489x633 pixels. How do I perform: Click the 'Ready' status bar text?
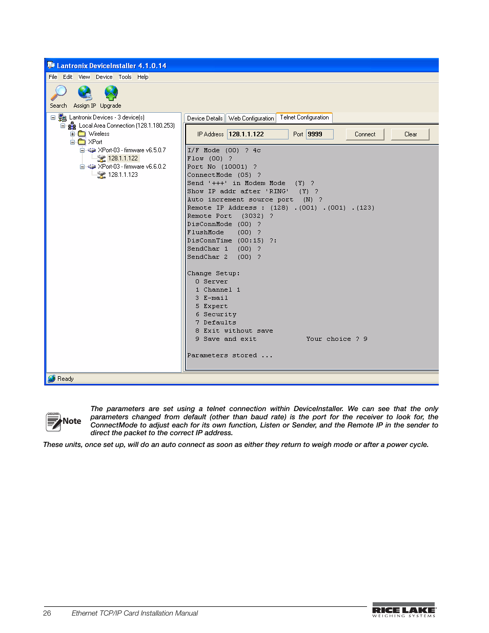pyautogui.click(x=66, y=379)
